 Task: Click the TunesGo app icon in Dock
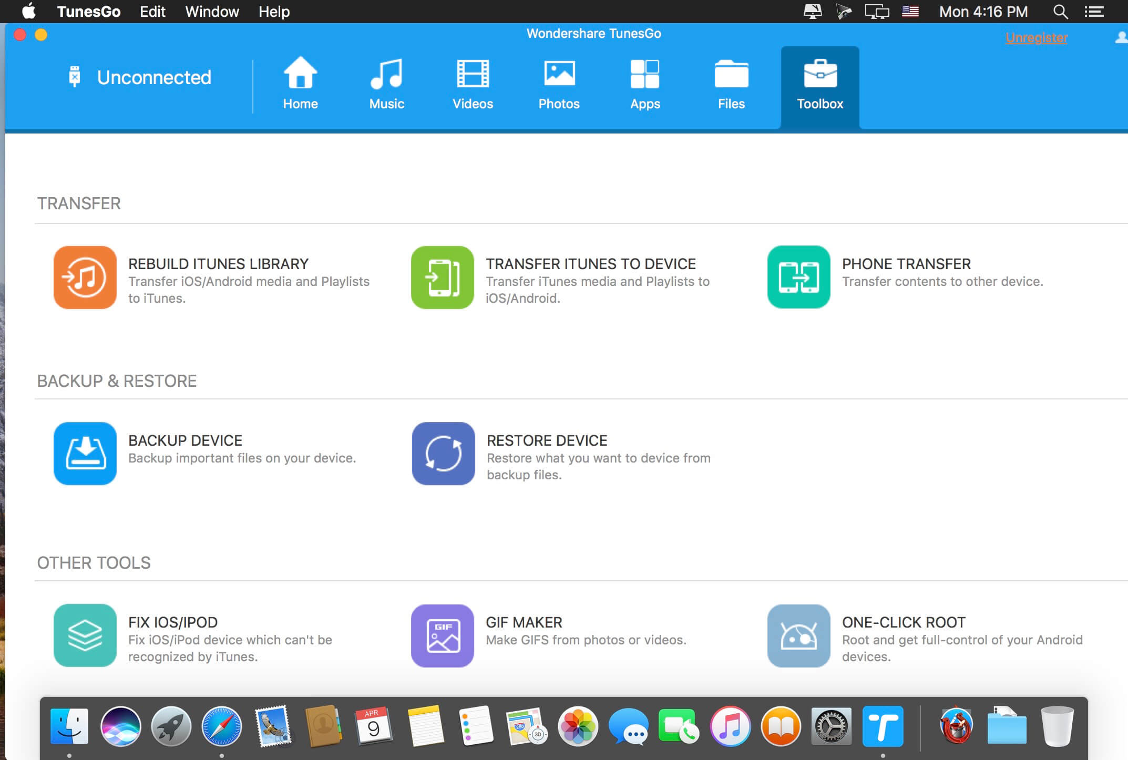883,726
